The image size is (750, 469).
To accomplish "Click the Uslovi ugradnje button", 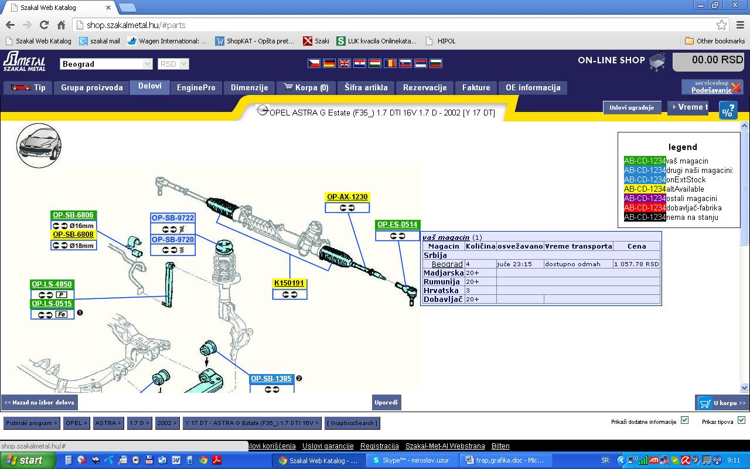I will tap(632, 108).
